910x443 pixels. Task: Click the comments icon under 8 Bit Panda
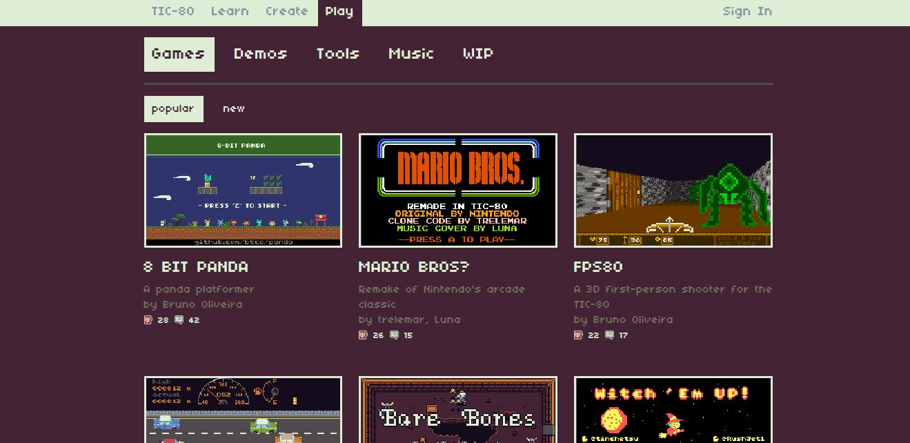tap(179, 320)
